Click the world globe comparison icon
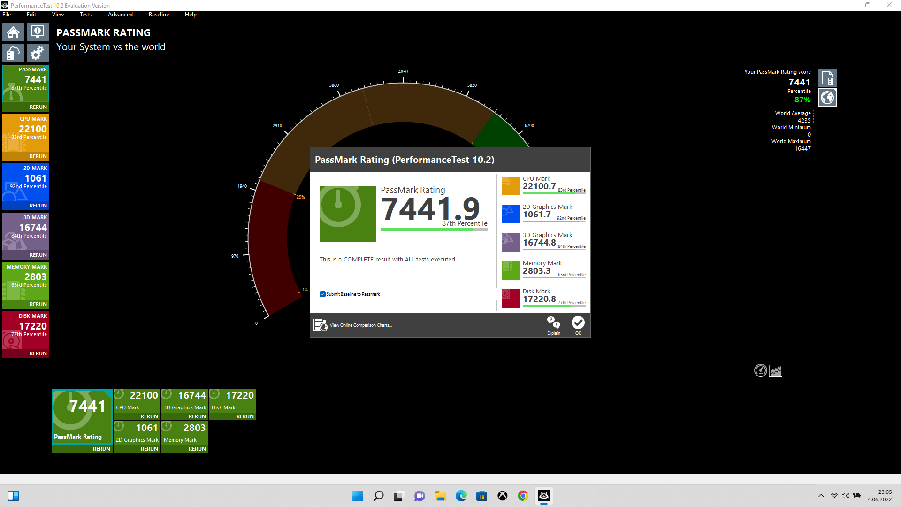Screen dimensions: 901x507 coord(827,98)
